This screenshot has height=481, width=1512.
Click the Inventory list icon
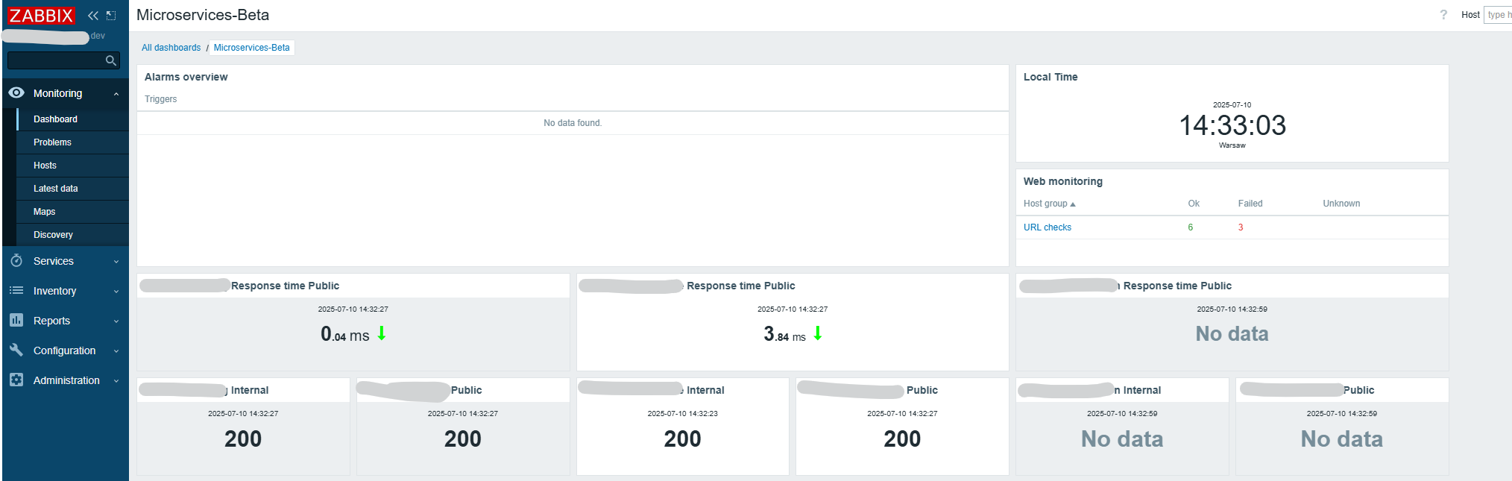pyautogui.click(x=16, y=291)
